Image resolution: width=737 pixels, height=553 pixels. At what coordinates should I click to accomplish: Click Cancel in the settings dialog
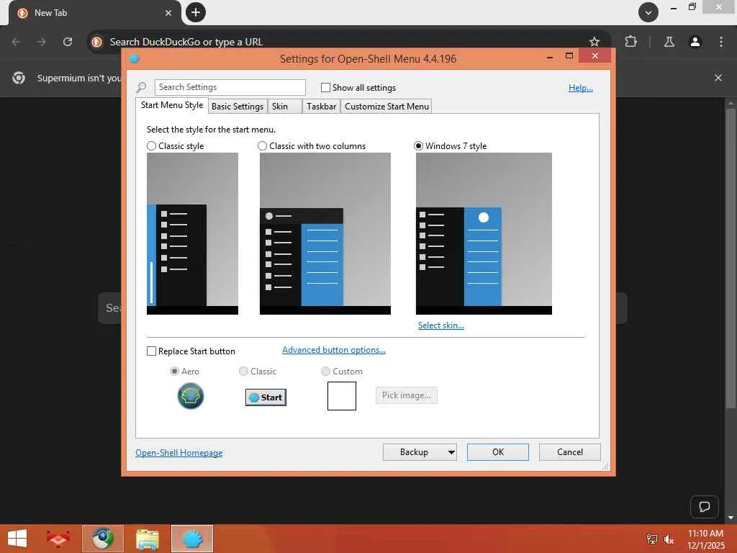pyautogui.click(x=570, y=452)
